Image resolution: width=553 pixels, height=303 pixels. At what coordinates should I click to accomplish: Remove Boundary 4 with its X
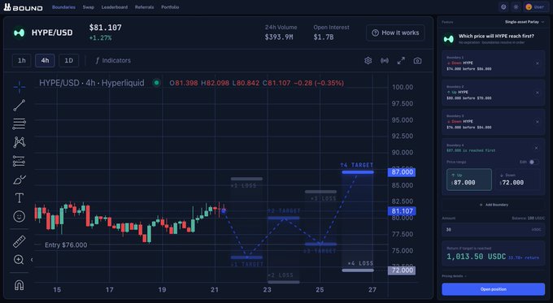[x=536, y=148]
